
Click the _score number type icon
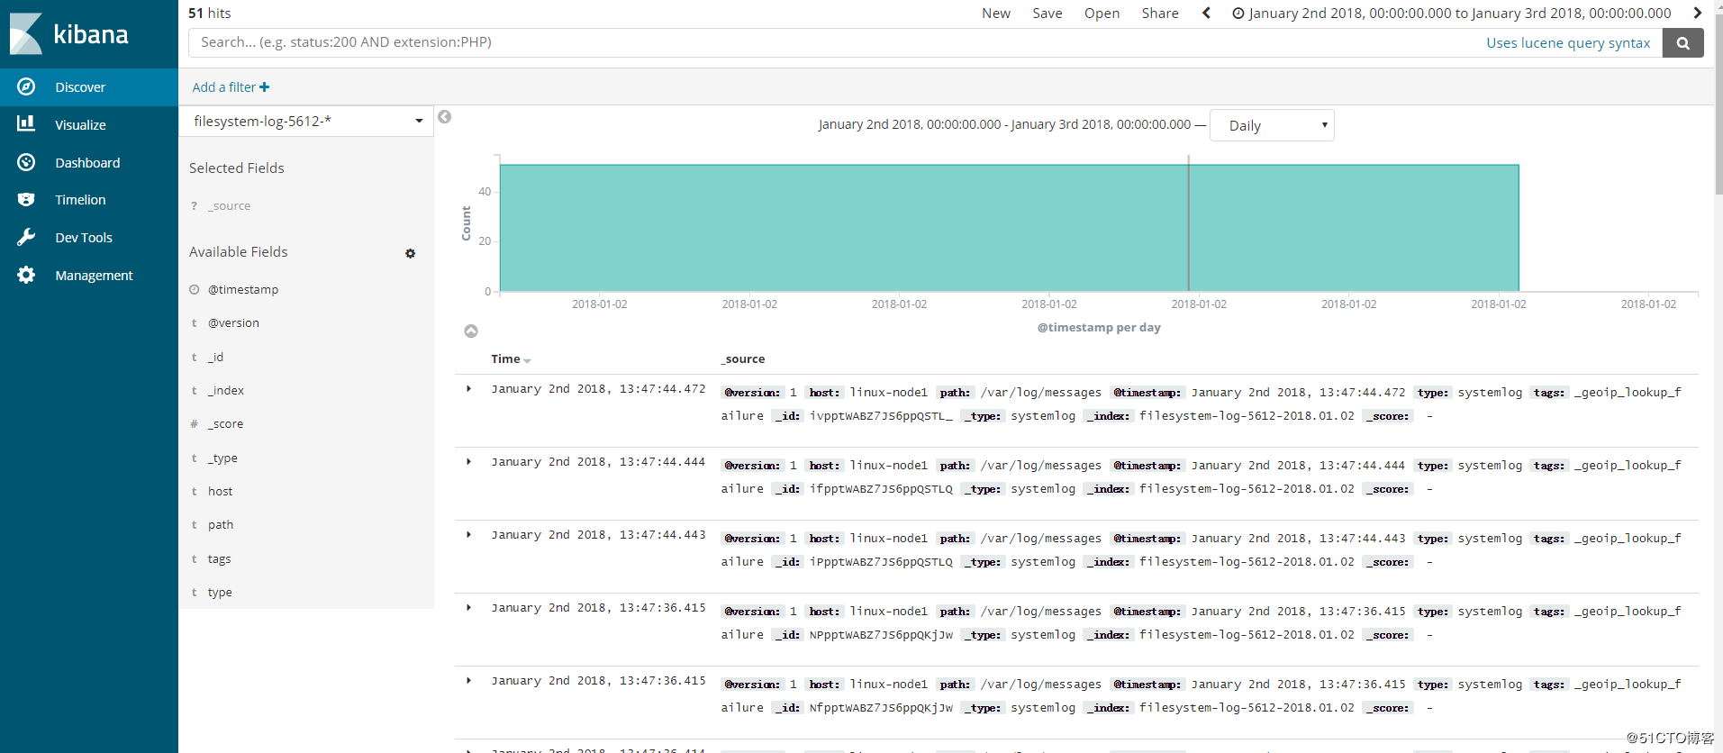pos(194,423)
